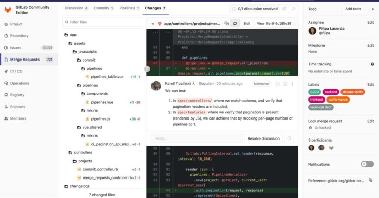This screenshot has width=379, height=198.
Task: Open pipelines.vue in the file tree
Action: pos(102,102)
